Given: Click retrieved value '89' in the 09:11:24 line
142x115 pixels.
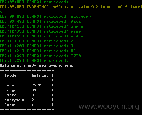Looking at the screenshot, I should click(73, 51).
